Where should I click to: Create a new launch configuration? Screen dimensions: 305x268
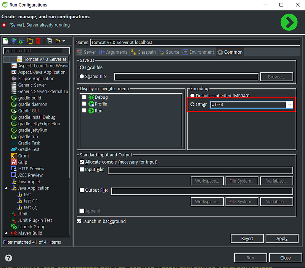pos(5,41)
